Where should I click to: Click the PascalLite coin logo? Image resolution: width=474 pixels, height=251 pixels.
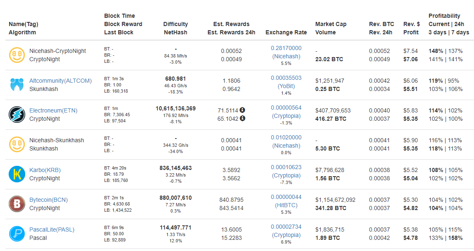17,234
